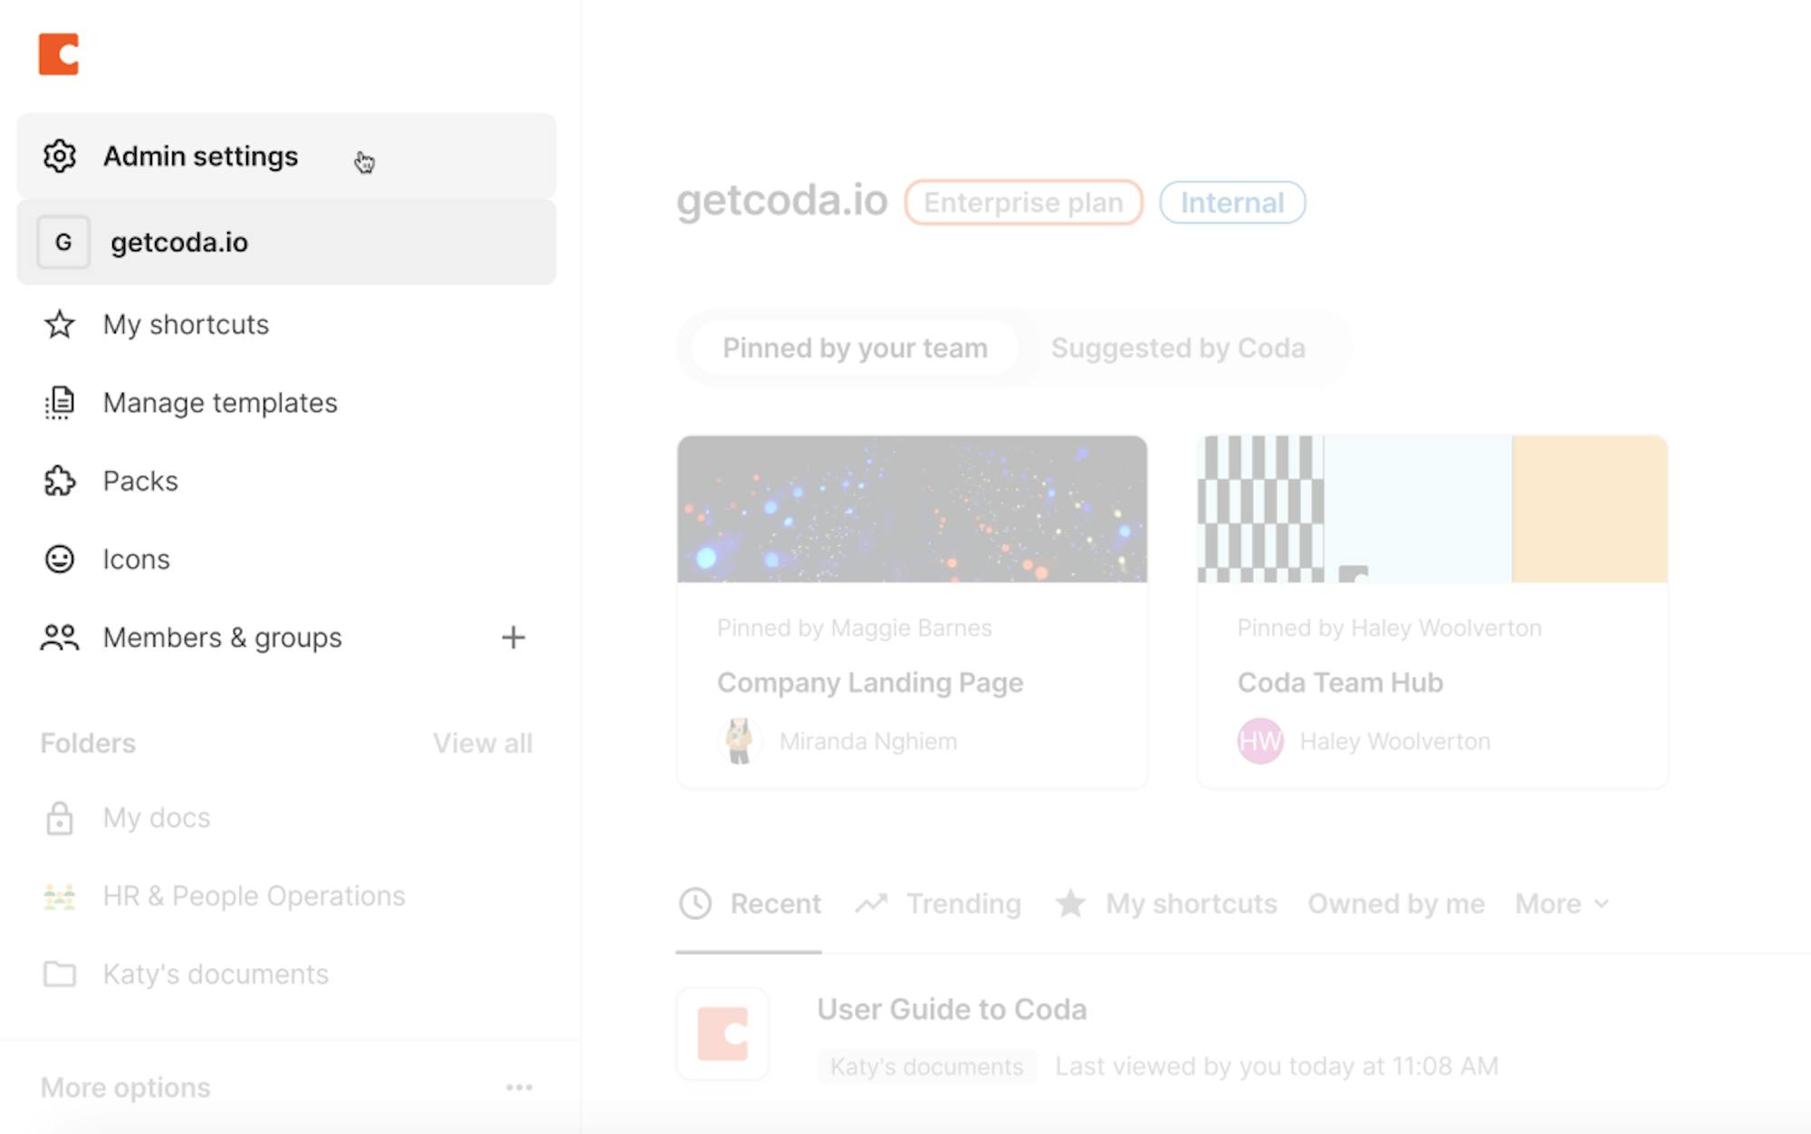
Task: Click View all folders link
Action: pos(482,744)
